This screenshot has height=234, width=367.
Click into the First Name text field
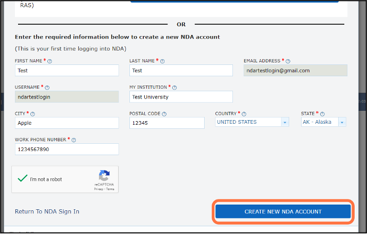point(67,71)
